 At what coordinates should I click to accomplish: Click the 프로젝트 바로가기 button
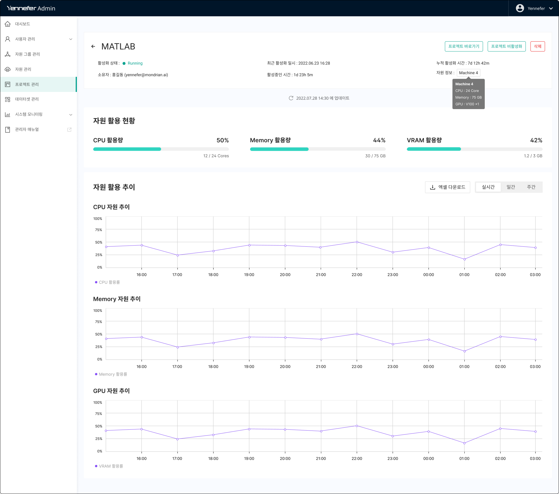tap(464, 46)
